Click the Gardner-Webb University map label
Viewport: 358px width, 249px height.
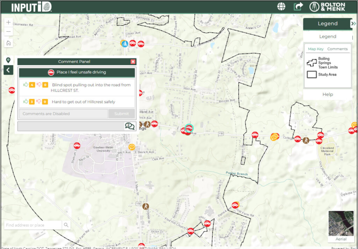[102, 149]
